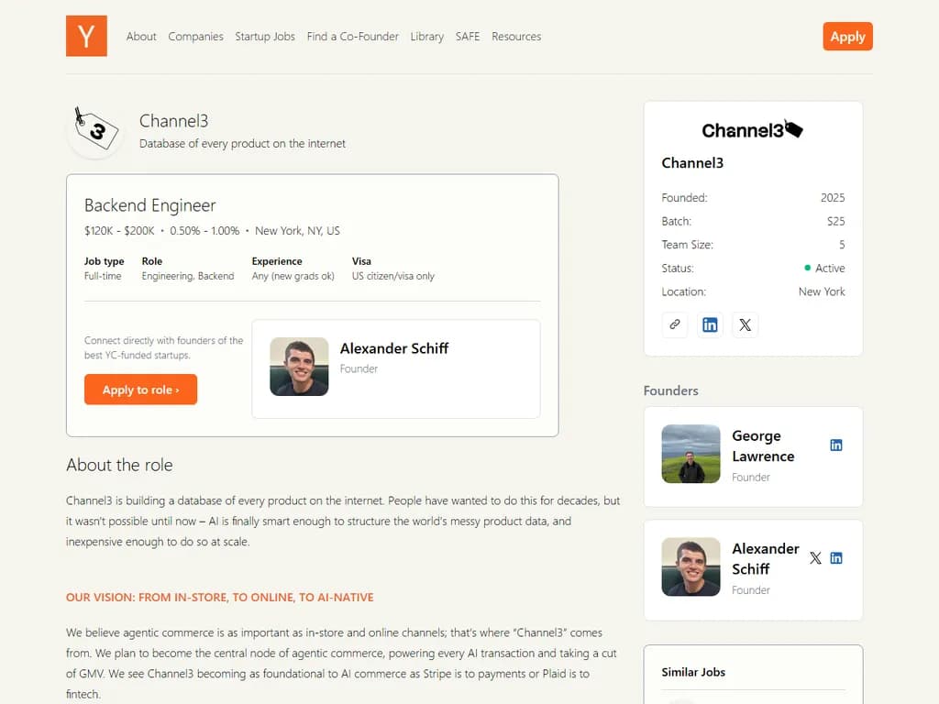Click the Channel3 price tag logo
The image size is (939, 704).
pos(95,130)
